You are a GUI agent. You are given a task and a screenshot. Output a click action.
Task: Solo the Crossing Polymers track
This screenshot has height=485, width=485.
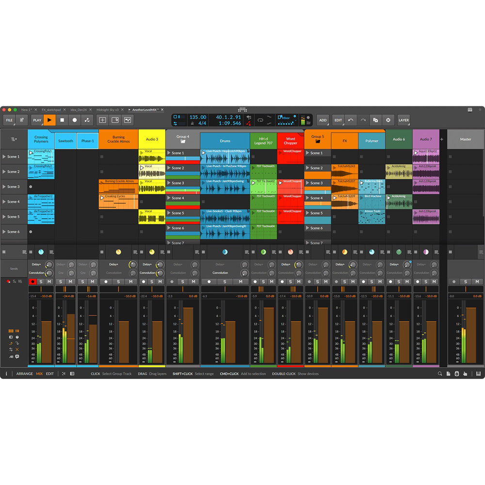coord(41,282)
